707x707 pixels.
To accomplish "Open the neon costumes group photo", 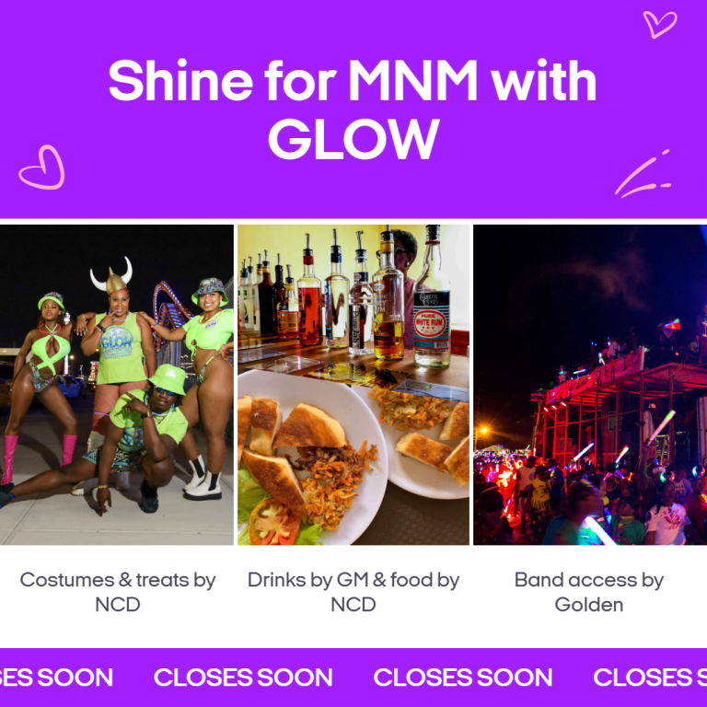I will click(x=117, y=385).
